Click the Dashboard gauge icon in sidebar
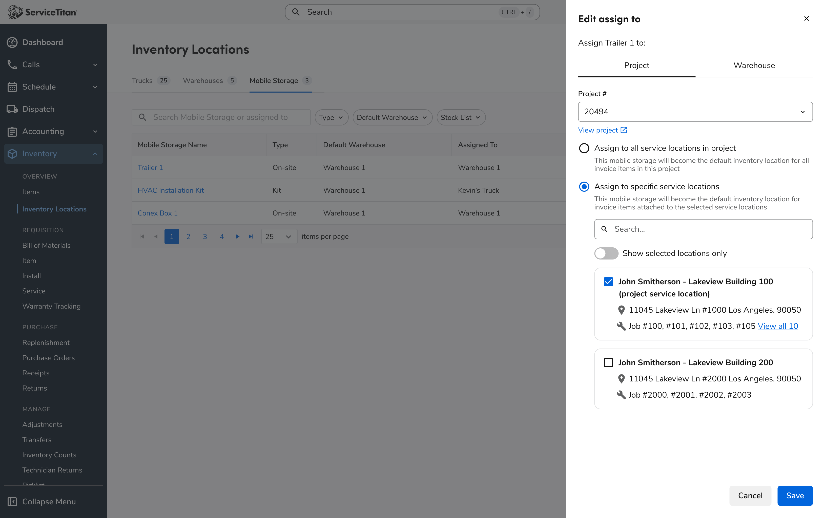The image size is (825, 518). click(x=12, y=42)
